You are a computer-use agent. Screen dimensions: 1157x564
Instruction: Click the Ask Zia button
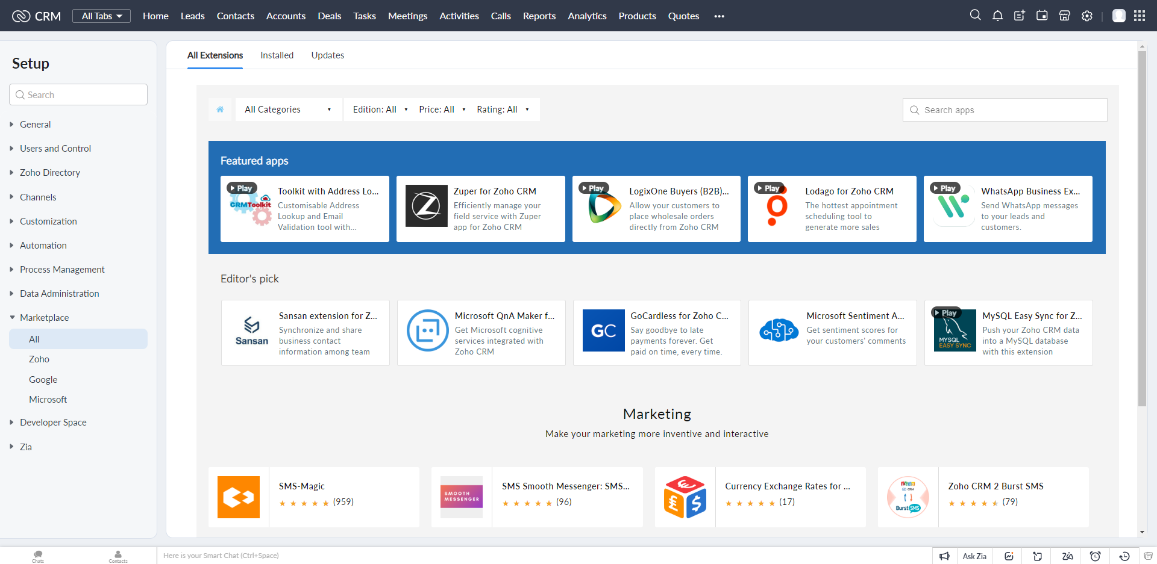coord(974,556)
